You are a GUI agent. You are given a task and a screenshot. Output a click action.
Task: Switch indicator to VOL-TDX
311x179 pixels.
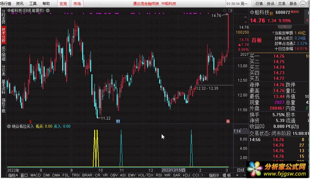146,175
